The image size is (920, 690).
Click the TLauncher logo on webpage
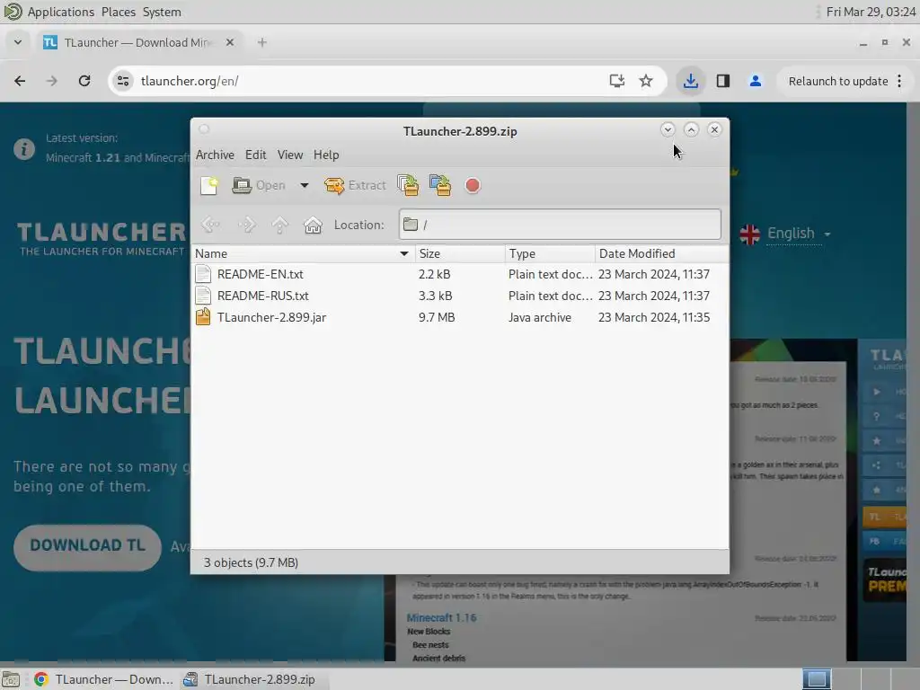[102, 238]
